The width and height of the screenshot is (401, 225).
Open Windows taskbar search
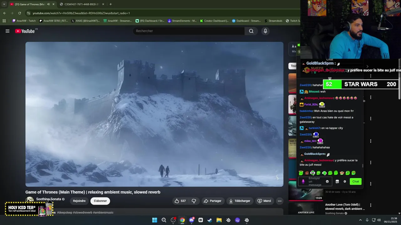(164, 220)
